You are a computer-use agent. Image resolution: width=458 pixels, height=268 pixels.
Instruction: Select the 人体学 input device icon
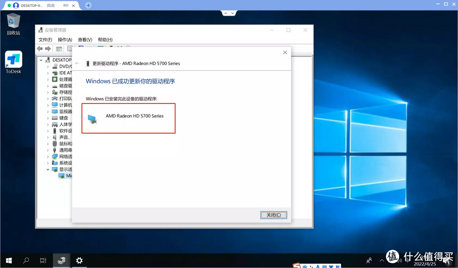[x=55, y=124]
